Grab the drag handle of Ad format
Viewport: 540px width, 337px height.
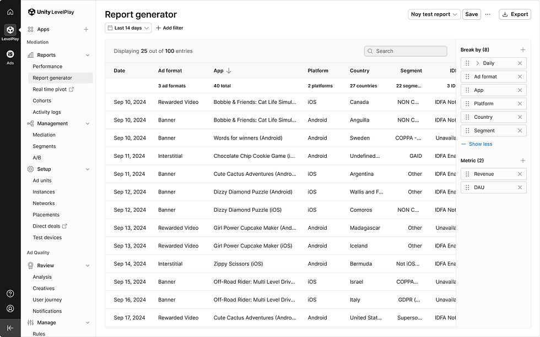tap(467, 76)
